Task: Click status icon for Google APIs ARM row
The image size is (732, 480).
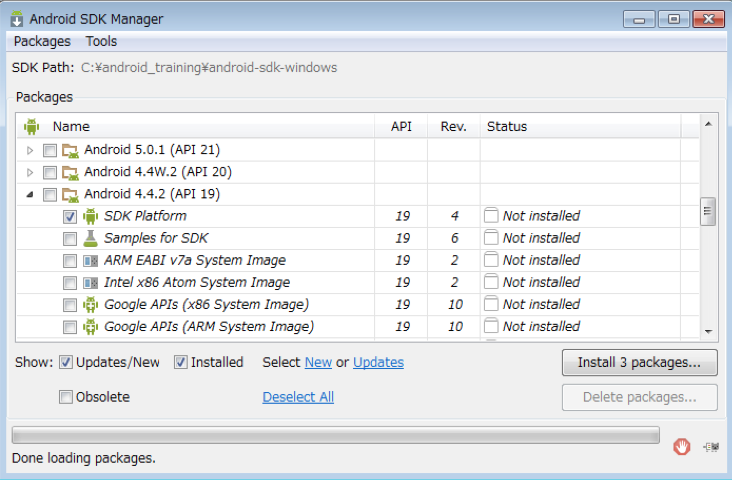Action: 491,326
